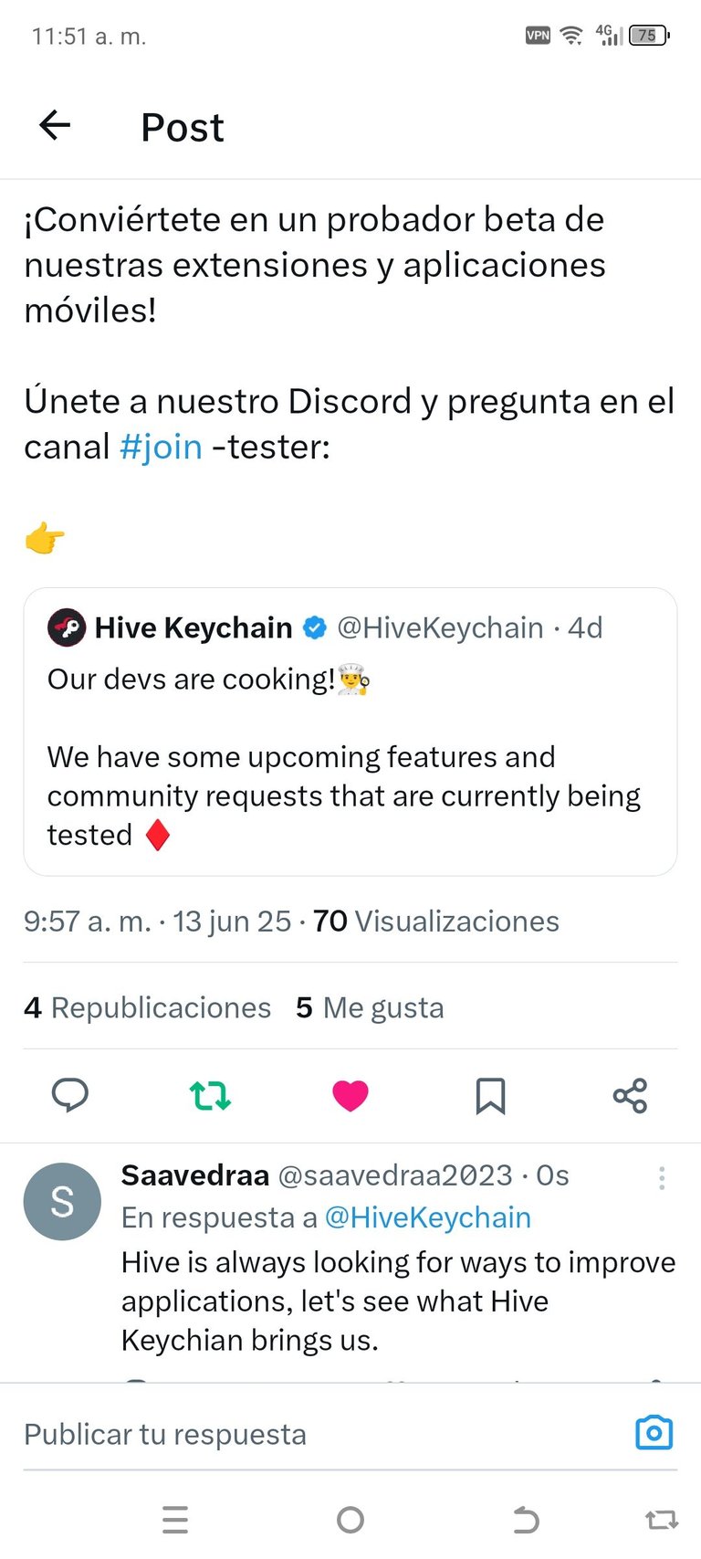Open three-dot menu on Saavedraa's reply
The height and width of the screenshot is (1559, 701).
[662, 1178]
